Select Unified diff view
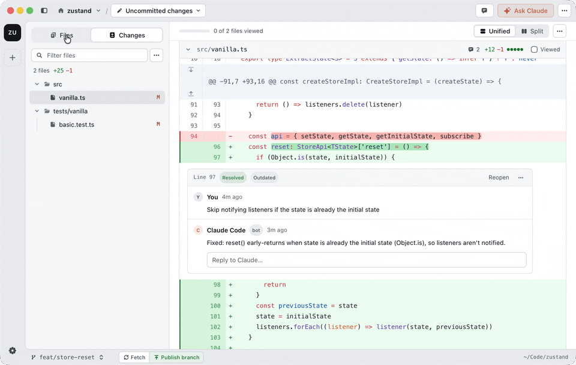576x365 pixels. pos(495,31)
